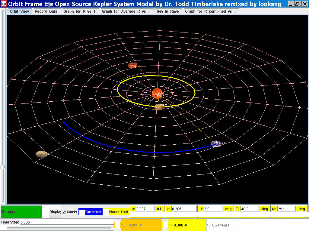Toggle the checkbox beside r = 0.308 au

point(165,225)
